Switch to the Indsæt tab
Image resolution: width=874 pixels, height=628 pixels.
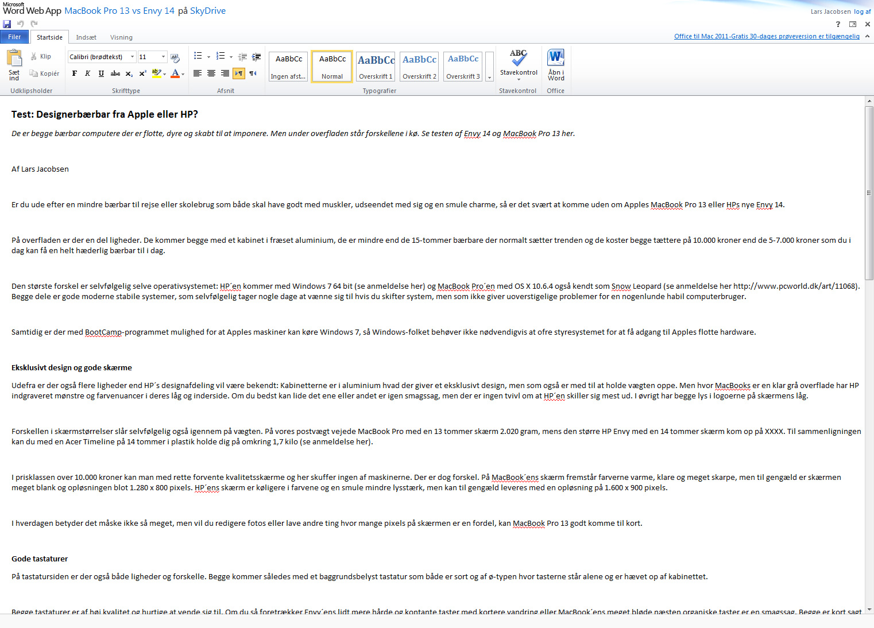click(86, 37)
